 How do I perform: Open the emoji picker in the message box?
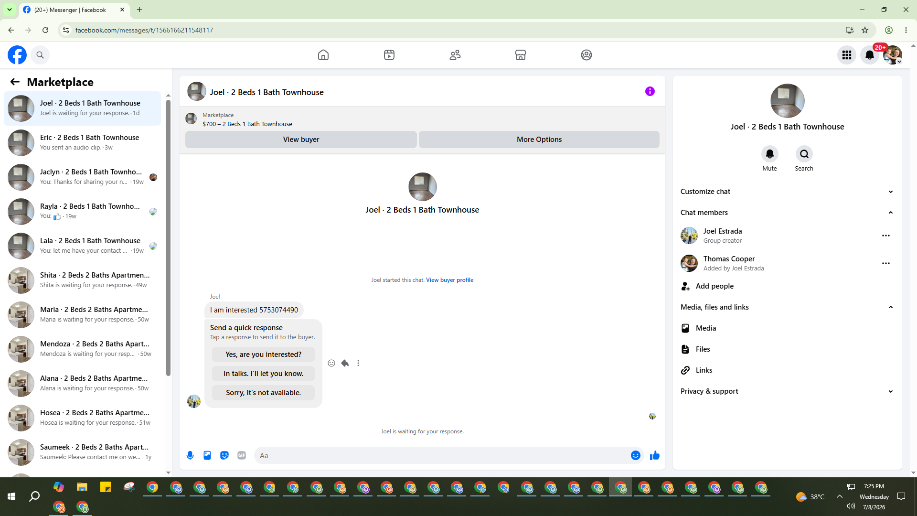point(636,455)
